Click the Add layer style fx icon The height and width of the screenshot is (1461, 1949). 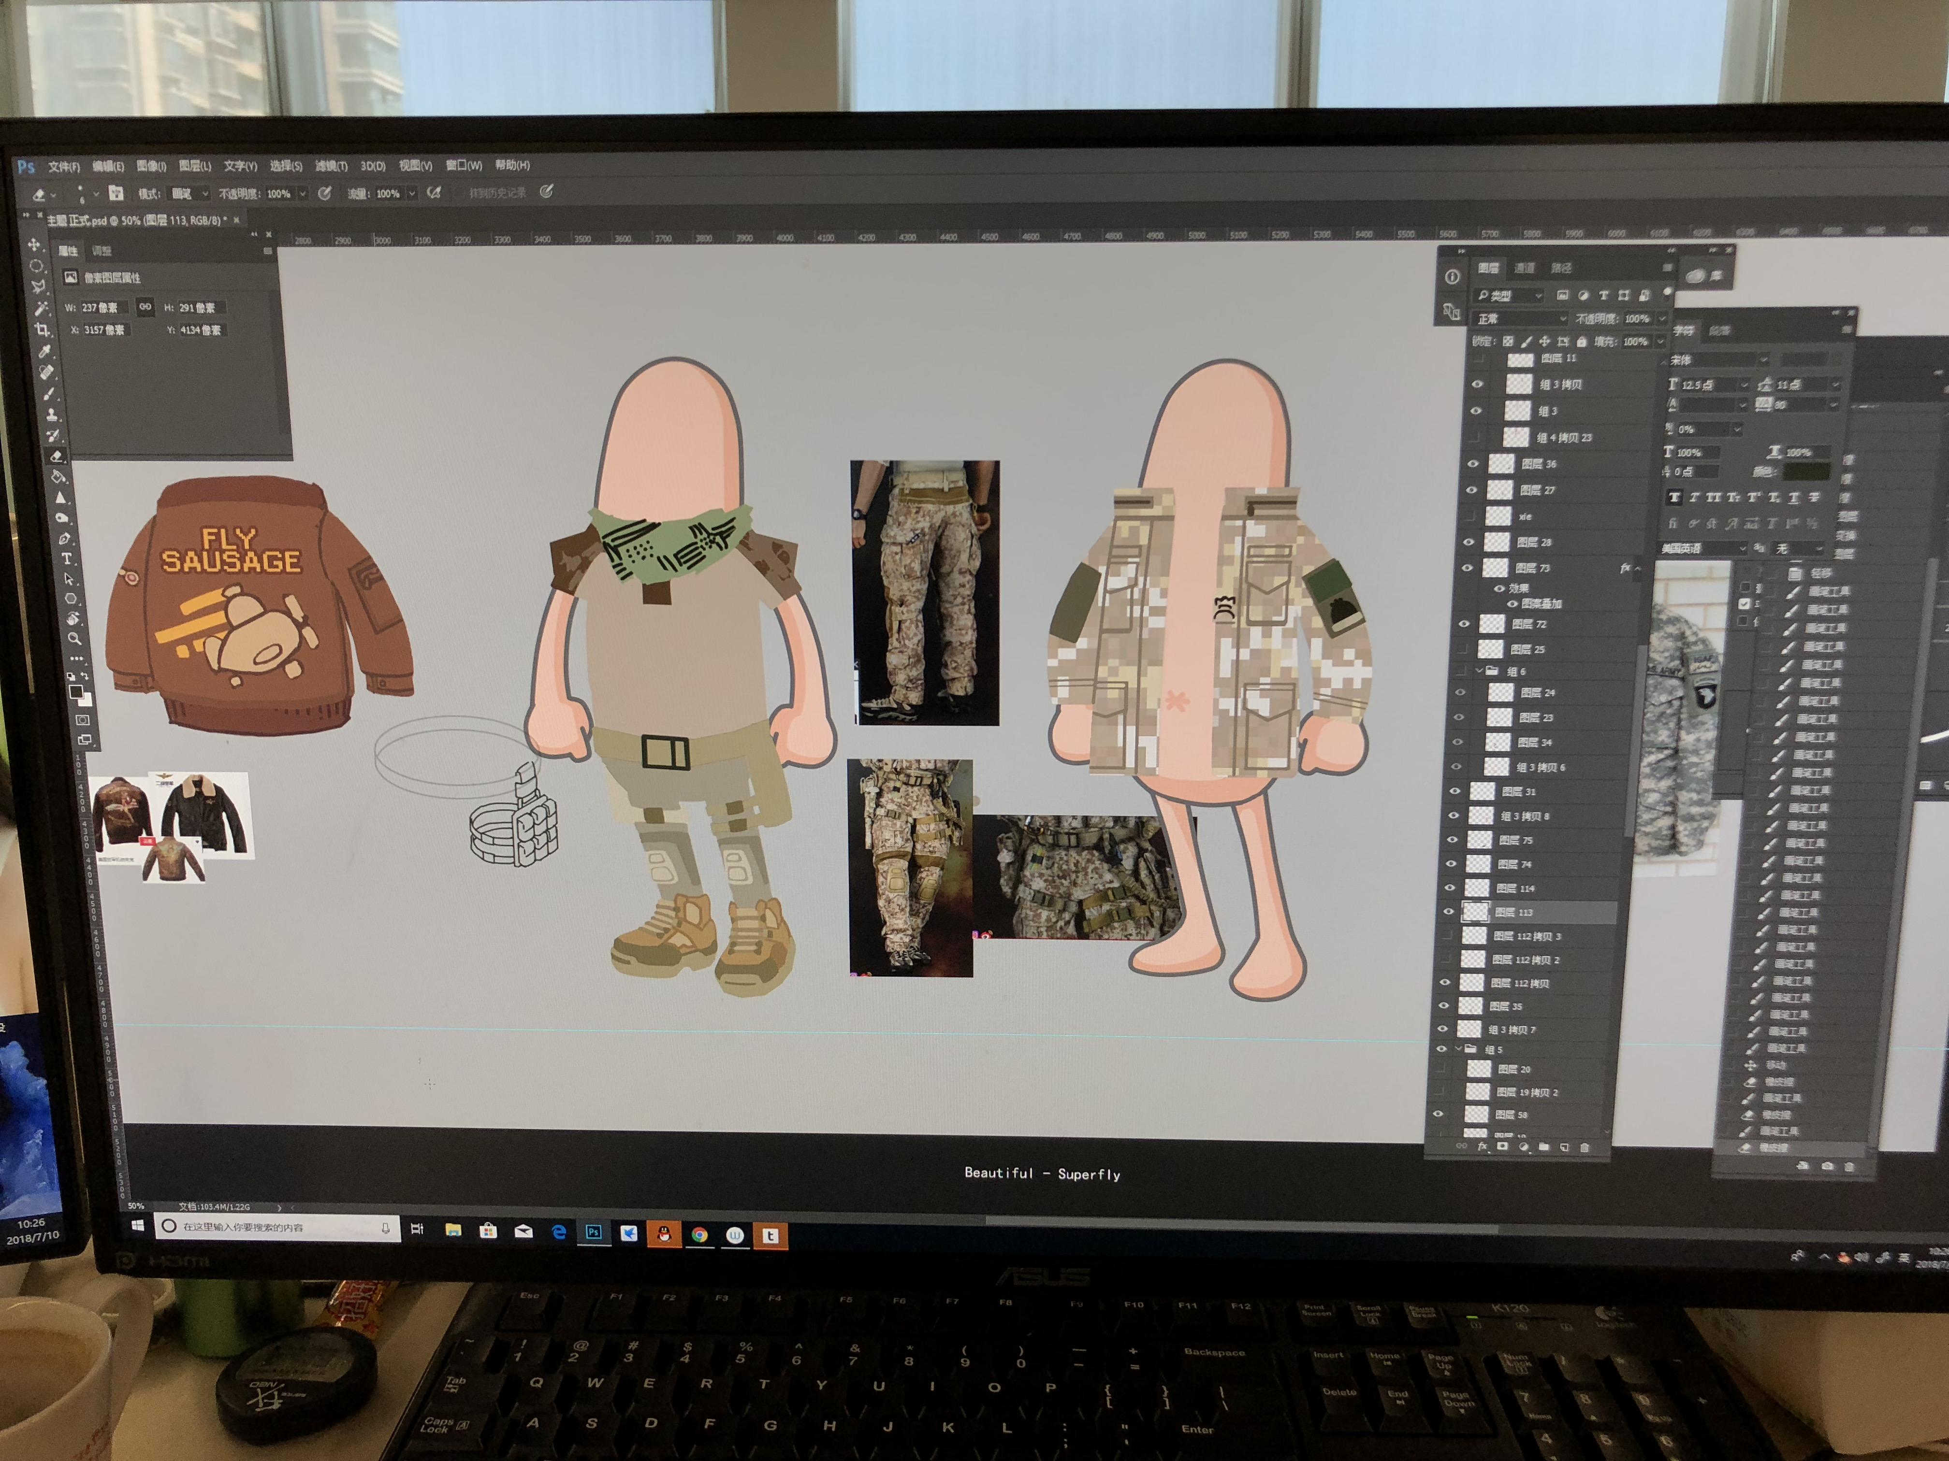click(1482, 1146)
